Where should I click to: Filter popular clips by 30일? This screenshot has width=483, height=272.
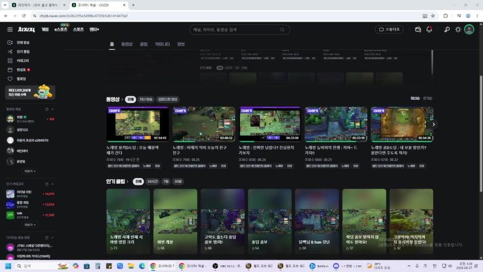(178, 181)
